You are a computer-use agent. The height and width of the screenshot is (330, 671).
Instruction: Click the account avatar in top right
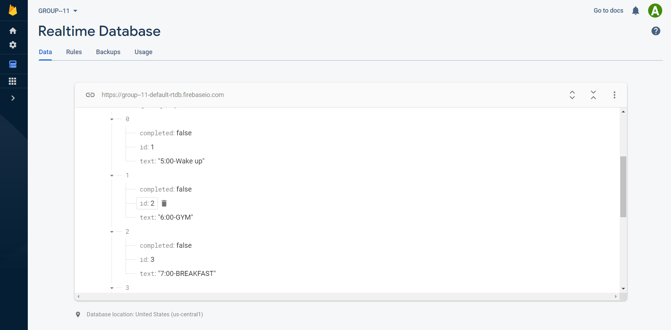pyautogui.click(x=655, y=11)
